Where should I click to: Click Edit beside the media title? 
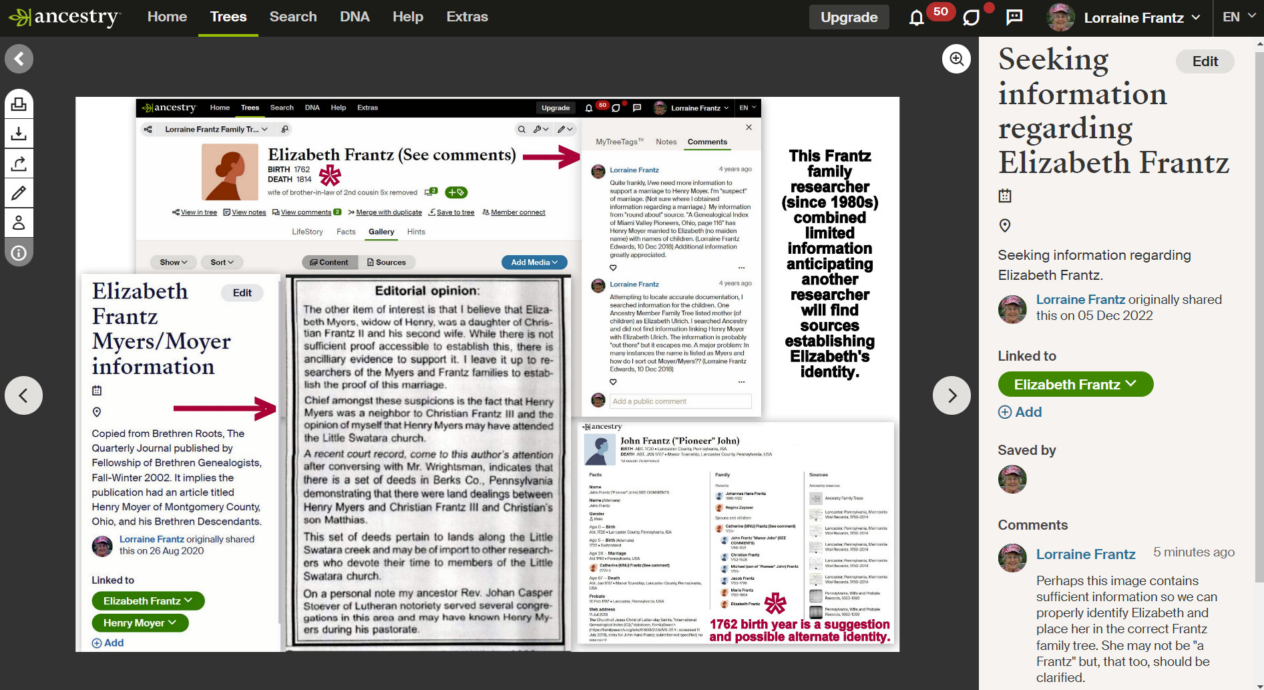(x=1205, y=61)
